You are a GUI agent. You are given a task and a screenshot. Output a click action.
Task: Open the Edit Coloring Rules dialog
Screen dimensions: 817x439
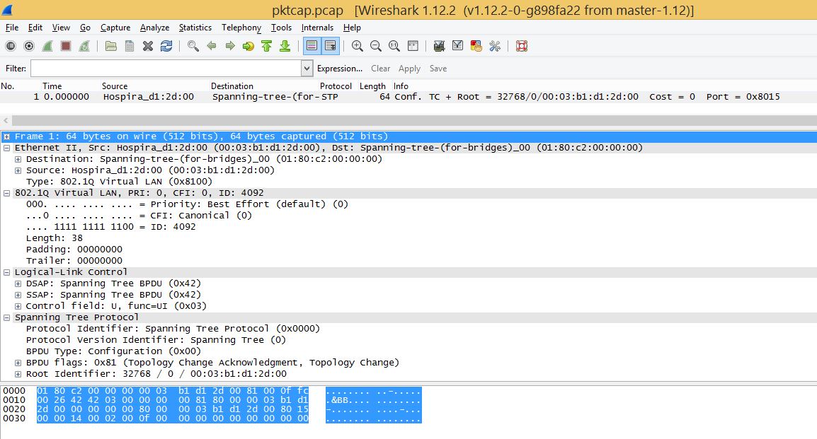pos(476,46)
